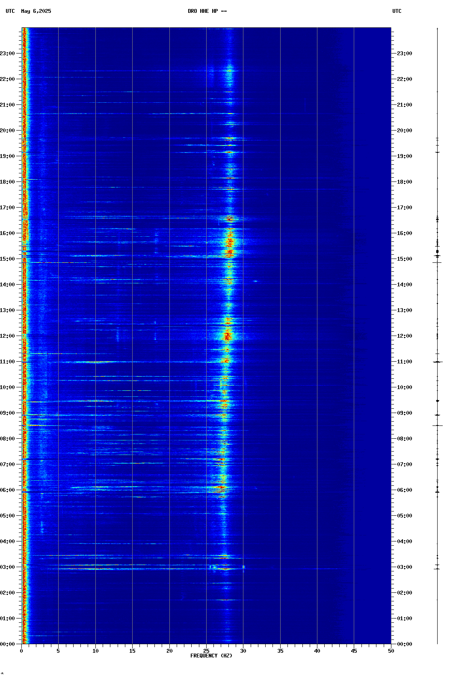456x678 pixels.
Task: Click the 20:00 label on the right time axis
Action: coord(405,131)
